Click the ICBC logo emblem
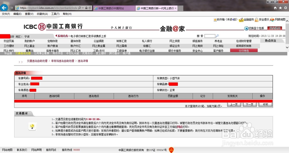 (42, 27)
